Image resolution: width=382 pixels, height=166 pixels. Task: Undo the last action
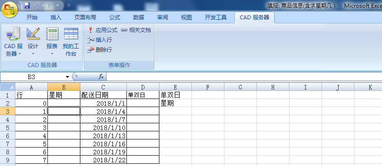(37, 5)
